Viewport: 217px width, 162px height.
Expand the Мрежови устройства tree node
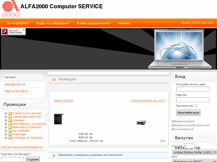(6, 127)
